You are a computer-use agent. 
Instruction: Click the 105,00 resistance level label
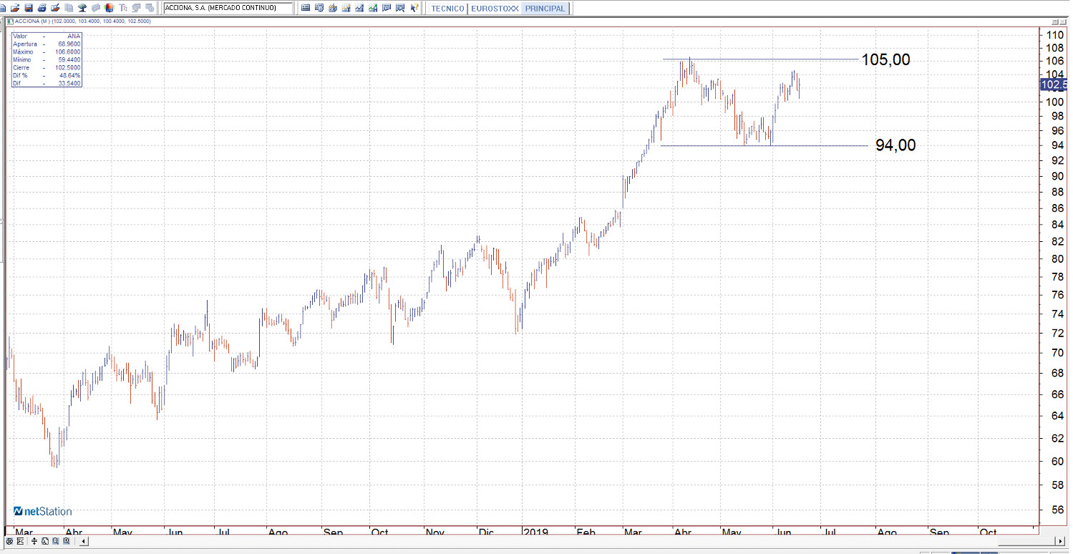(x=886, y=59)
